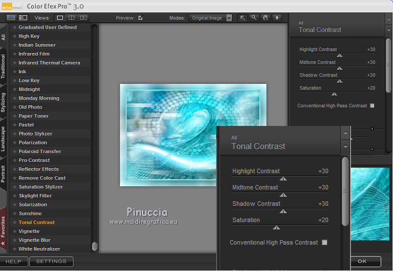Click the star beside Paper Toner

pos(15,116)
